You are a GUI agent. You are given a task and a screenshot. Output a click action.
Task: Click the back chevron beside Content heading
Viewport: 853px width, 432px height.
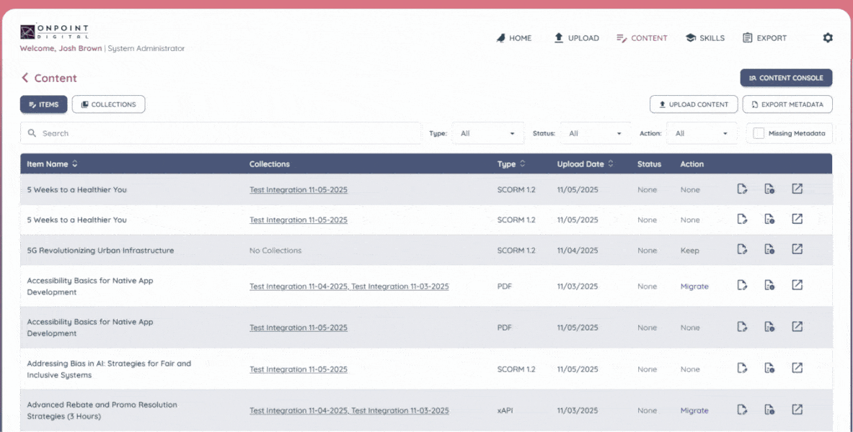[x=25, y=78]
